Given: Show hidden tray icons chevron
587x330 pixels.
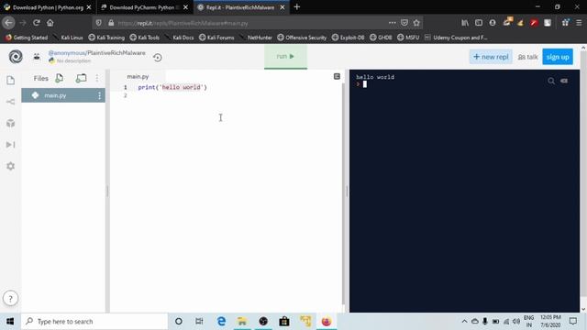Looking at the screenshot, I should [464, 322].
